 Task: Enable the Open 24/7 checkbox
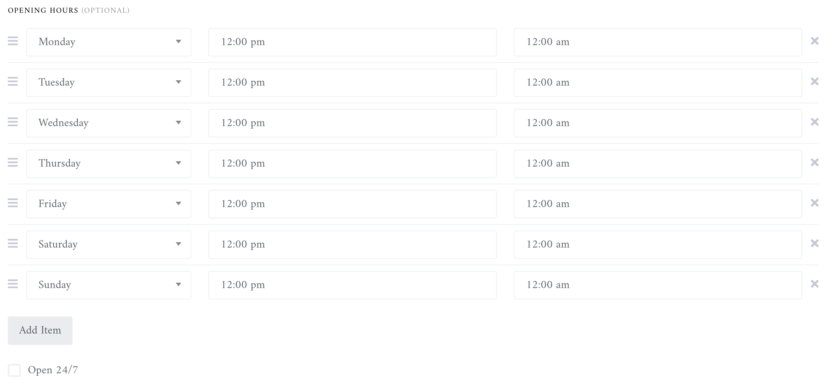(x=14, y=370)
